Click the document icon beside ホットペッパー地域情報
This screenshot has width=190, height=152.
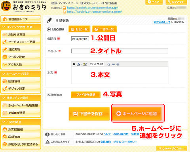pos(5,105)
